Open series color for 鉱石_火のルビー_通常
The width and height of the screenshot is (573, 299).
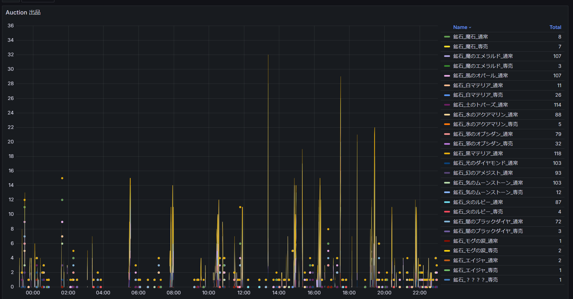tap(447, 202)
